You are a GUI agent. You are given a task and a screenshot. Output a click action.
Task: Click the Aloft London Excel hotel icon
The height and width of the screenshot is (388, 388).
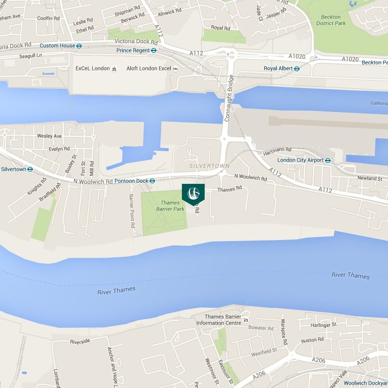click(176, 68)
